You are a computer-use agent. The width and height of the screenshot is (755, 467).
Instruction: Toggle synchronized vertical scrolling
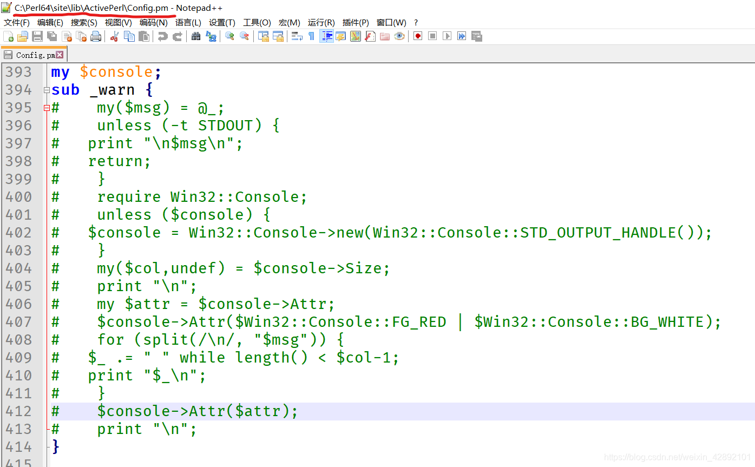263,36
